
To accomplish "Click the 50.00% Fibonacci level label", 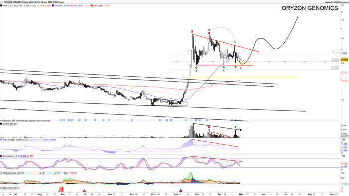I will 336,60.
